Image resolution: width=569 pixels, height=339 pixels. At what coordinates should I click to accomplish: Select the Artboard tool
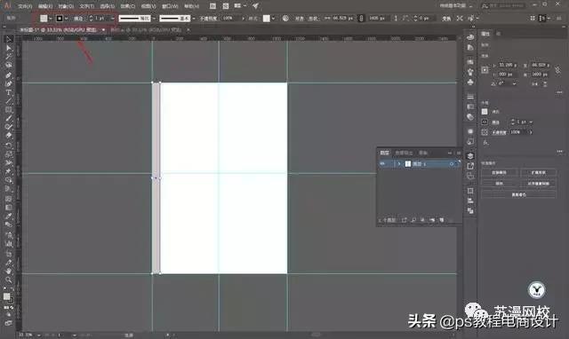coord(9,253)
